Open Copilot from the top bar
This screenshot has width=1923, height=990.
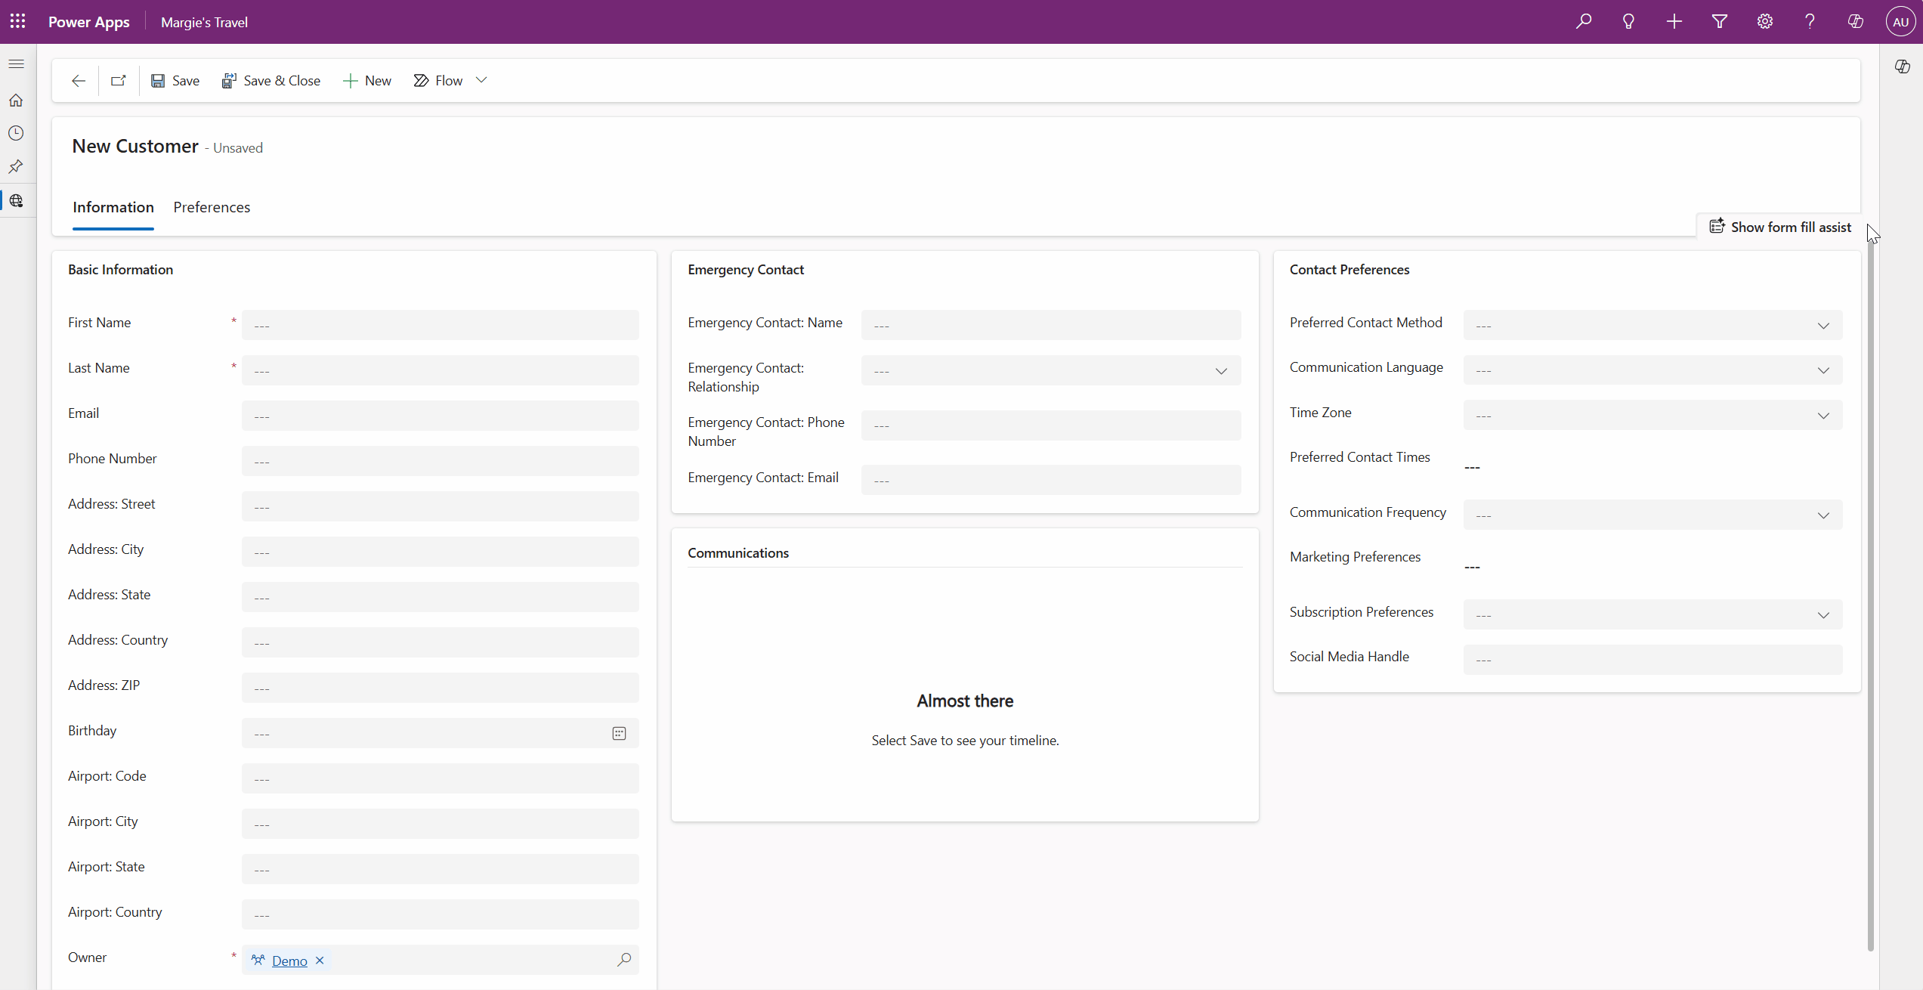(1856, 21)
